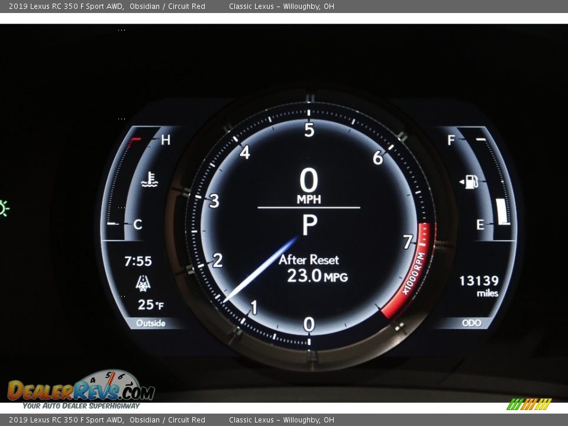Click the E mark on fuel gauge
This screenshot has height=426, width=568.
coord(480,225)
